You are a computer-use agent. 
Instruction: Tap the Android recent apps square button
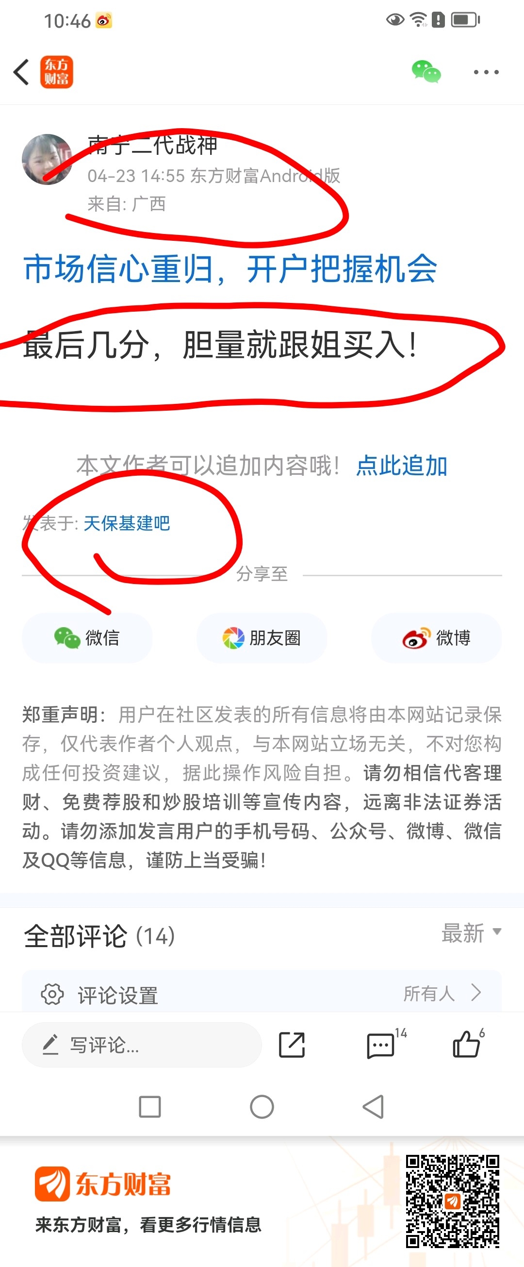point(150,1107)
